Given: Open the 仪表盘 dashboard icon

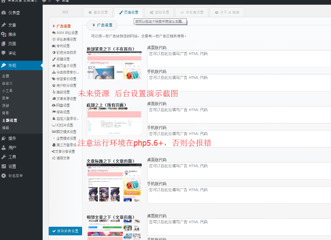Looking at the screenshot, I should [4, 12].
